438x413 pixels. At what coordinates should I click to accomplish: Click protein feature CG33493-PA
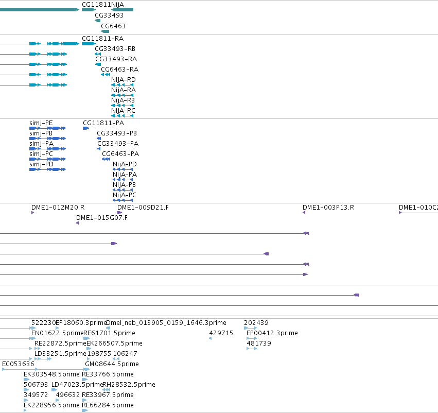118,144
